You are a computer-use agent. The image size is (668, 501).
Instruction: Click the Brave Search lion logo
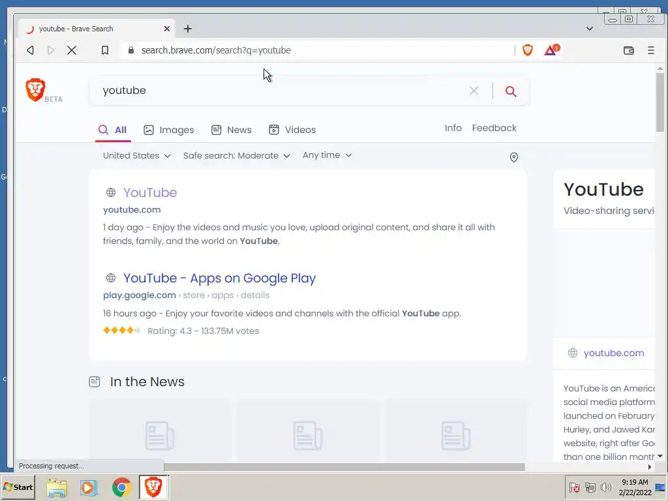pyautogui.click(x=35, y=89)
